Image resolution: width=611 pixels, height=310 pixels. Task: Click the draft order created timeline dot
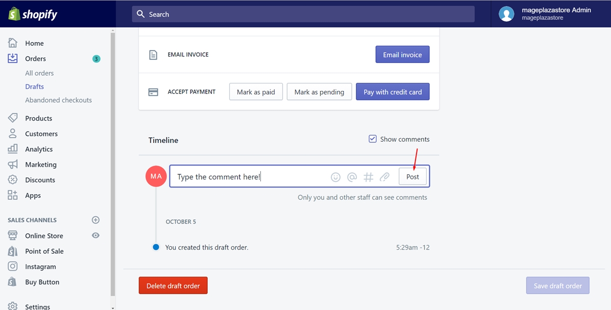156,247
